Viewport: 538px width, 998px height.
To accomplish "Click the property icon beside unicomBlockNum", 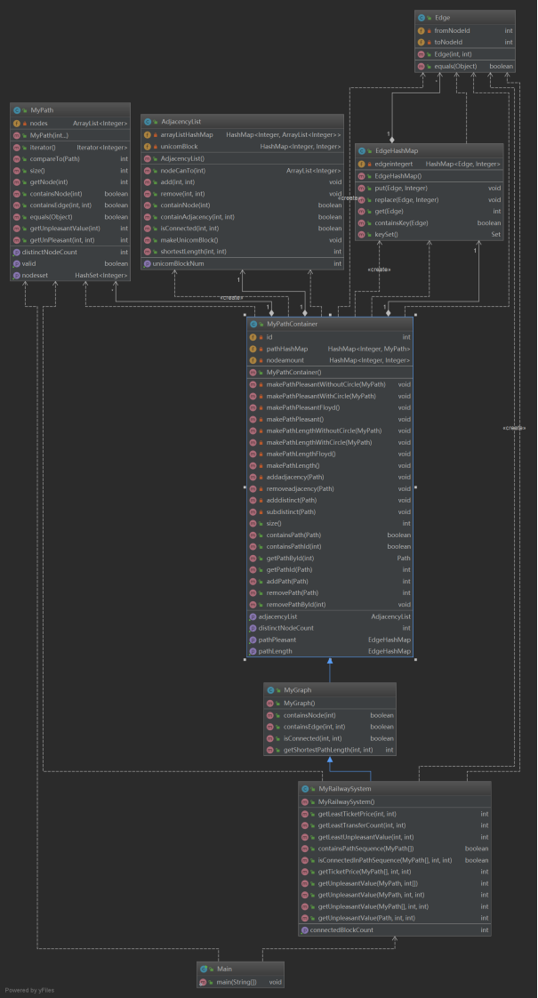I will (x=148, y=263).
